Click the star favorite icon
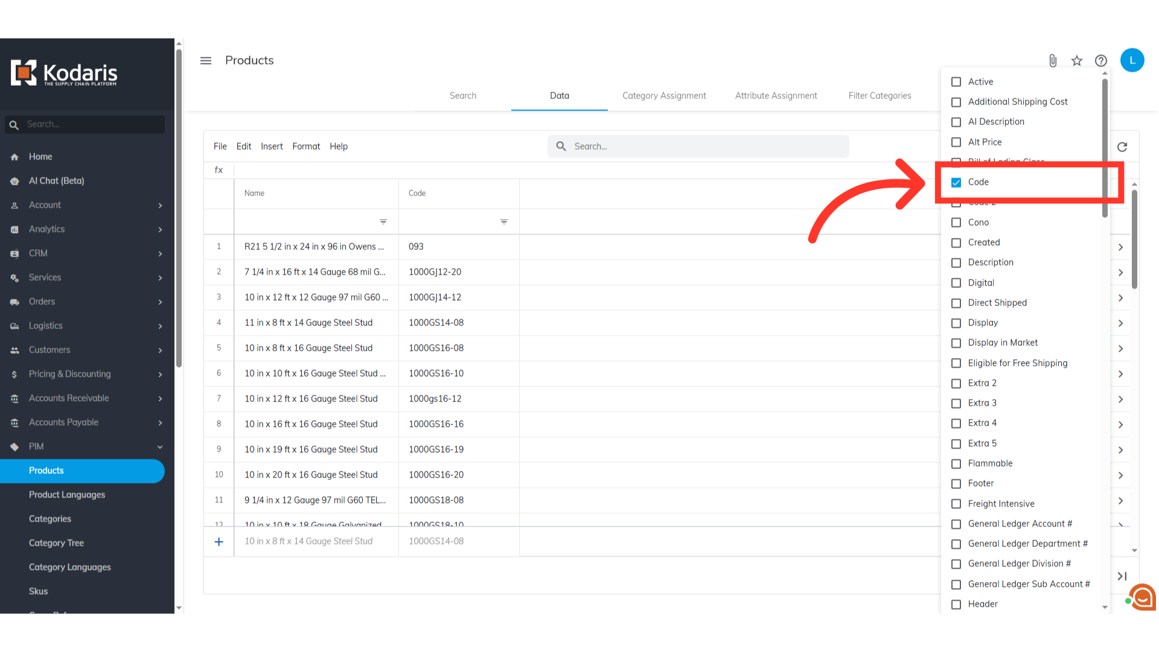This screenshot has height=652, width=1159. click(1077, 60)
